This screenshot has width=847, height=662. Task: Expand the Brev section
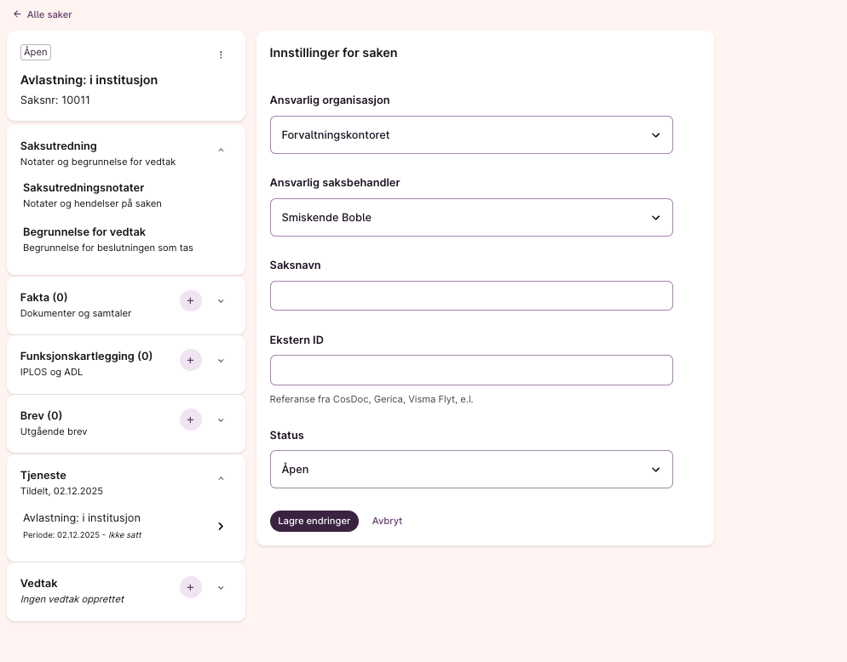[221, 420]
